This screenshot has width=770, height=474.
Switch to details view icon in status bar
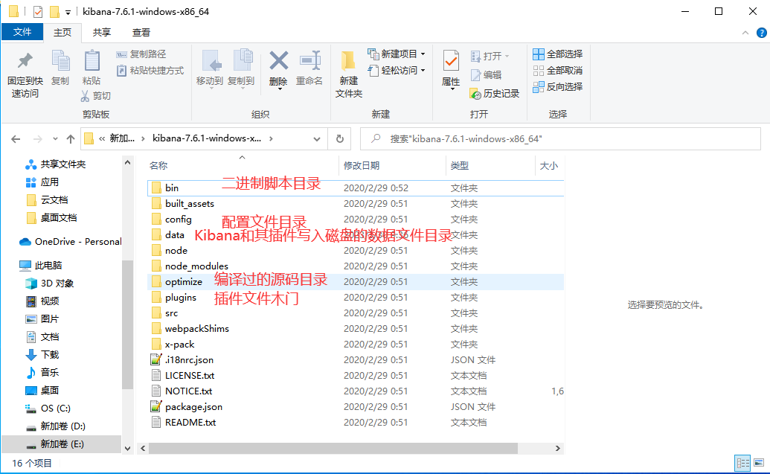point(742,463)
